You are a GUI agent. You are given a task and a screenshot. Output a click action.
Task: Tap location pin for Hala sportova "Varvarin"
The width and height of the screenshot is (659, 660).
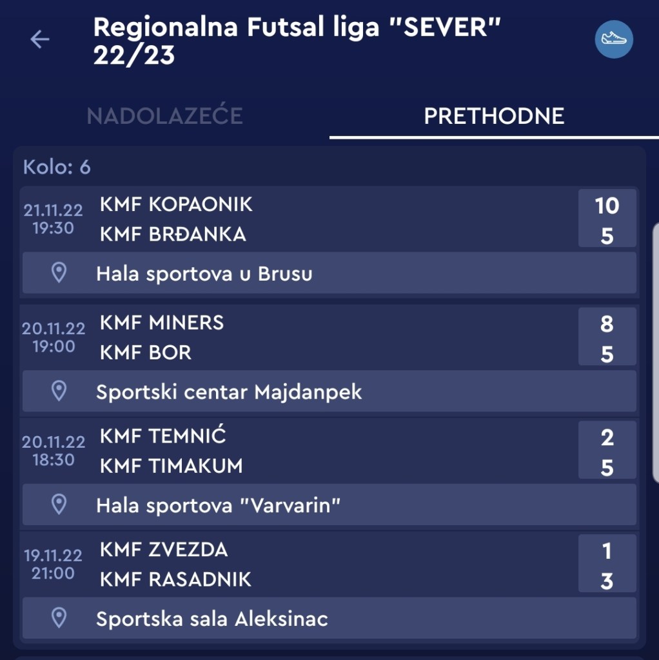(x=59, y=505)
